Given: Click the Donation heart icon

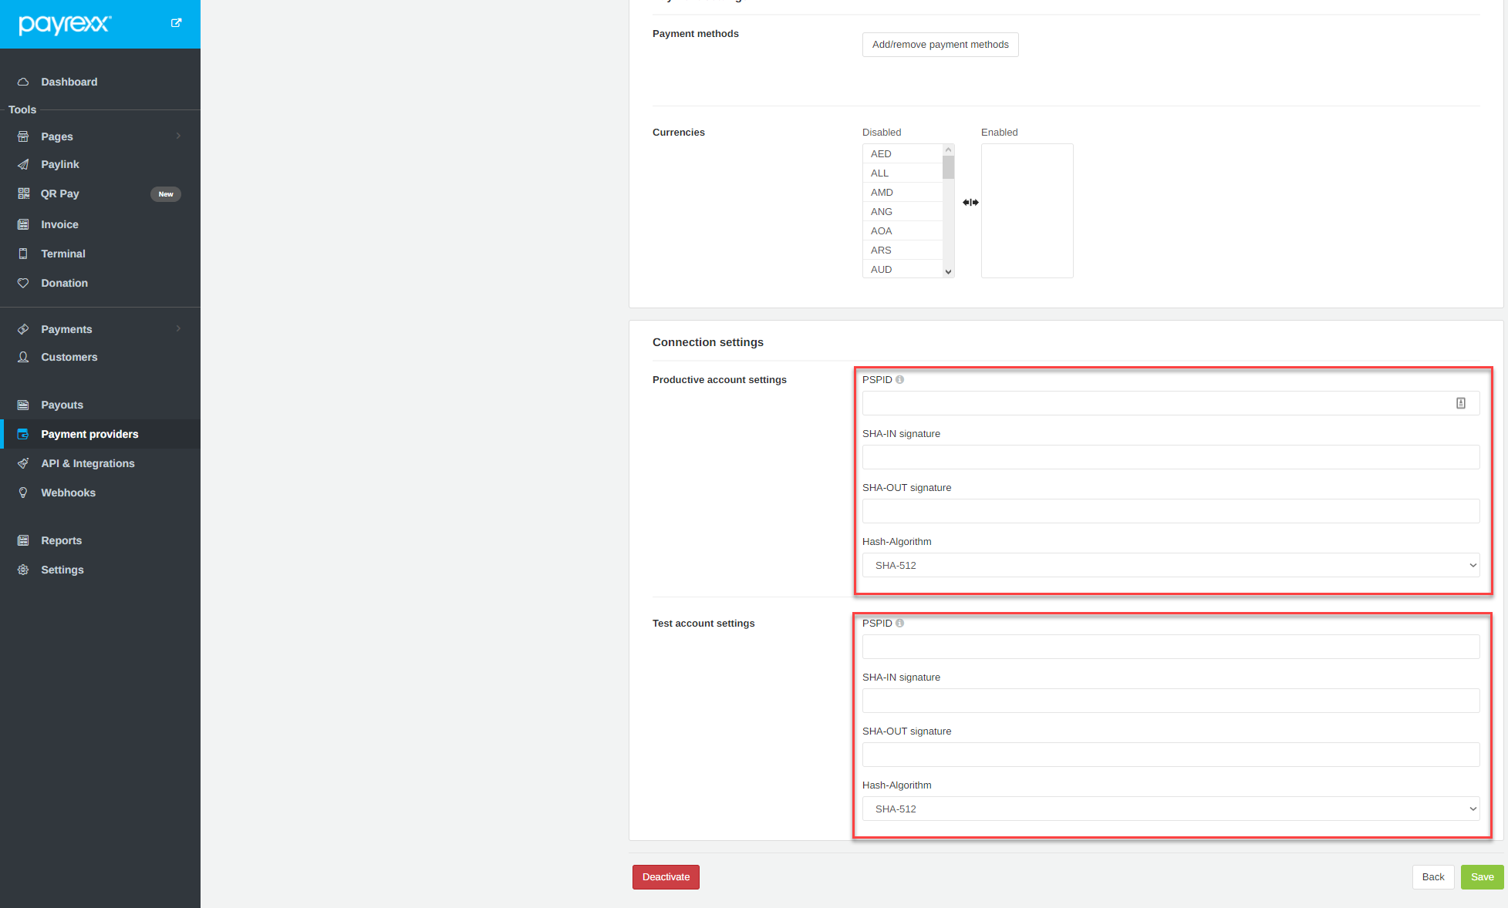Looking at the screenshot, I should 23,283.
